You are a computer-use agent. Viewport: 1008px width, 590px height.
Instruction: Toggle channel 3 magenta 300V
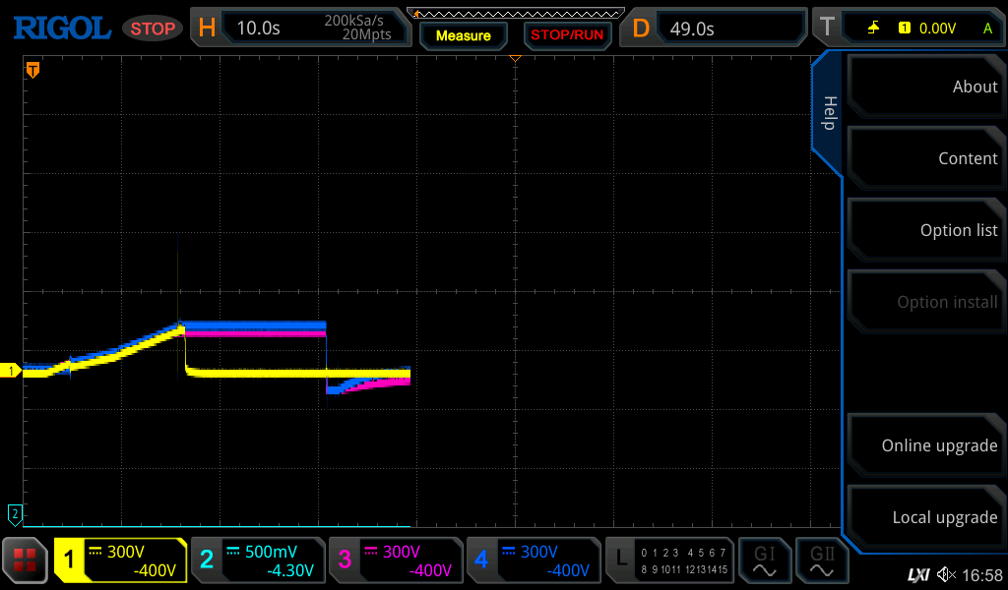click(396, 560)
